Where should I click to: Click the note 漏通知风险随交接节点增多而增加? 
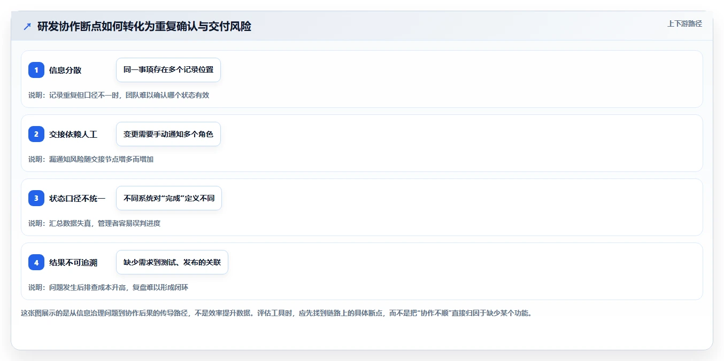tap(101, 159)
